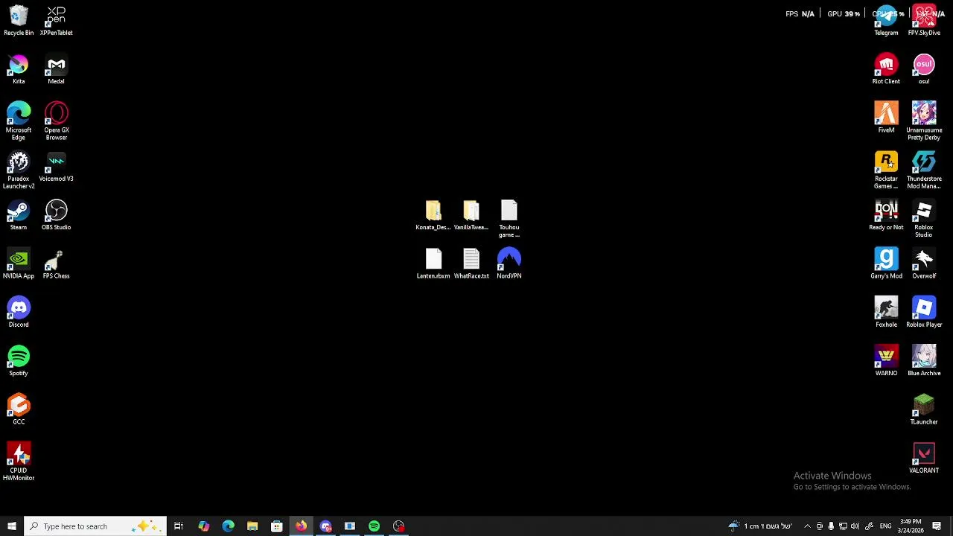The height and width of the screenshot is (536, 953).
Task: Open Microsoft Store from the taskbar
Action: [277, 526]
